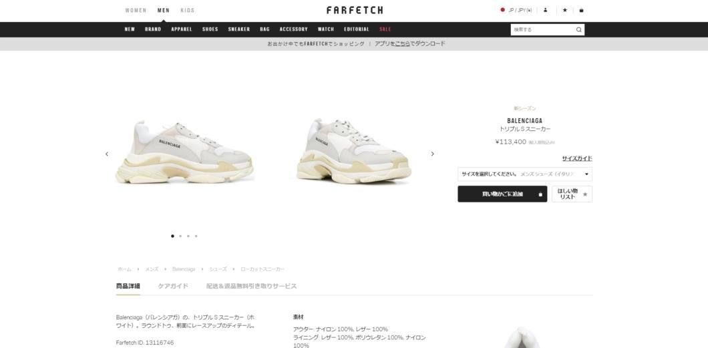Viewport: 708px width, 348px height.
Task: Open the JP / JPY region selector
Action: coord(516,10)
